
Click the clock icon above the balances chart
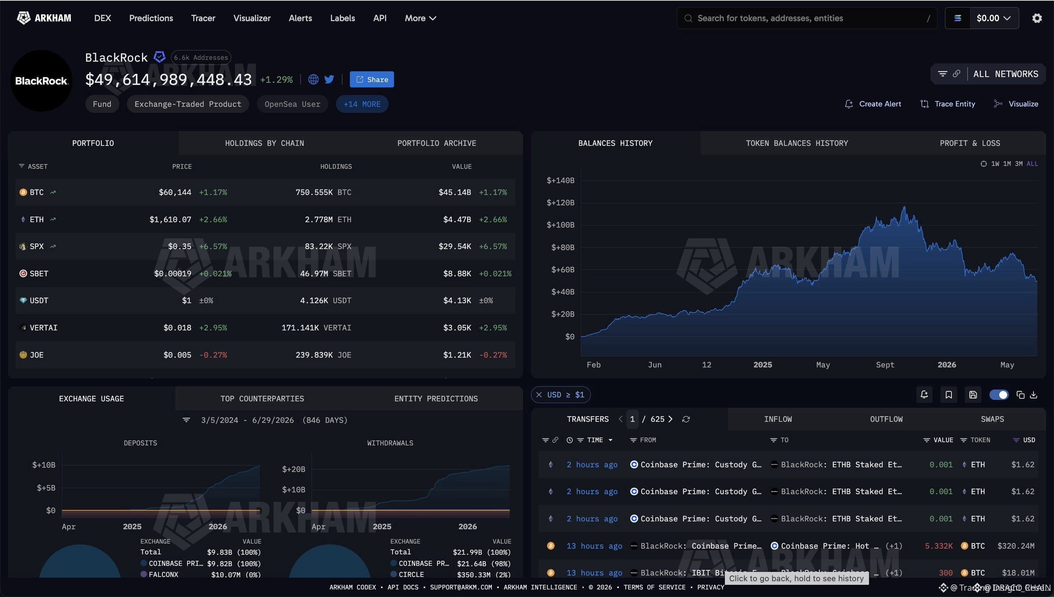(983, 164)
